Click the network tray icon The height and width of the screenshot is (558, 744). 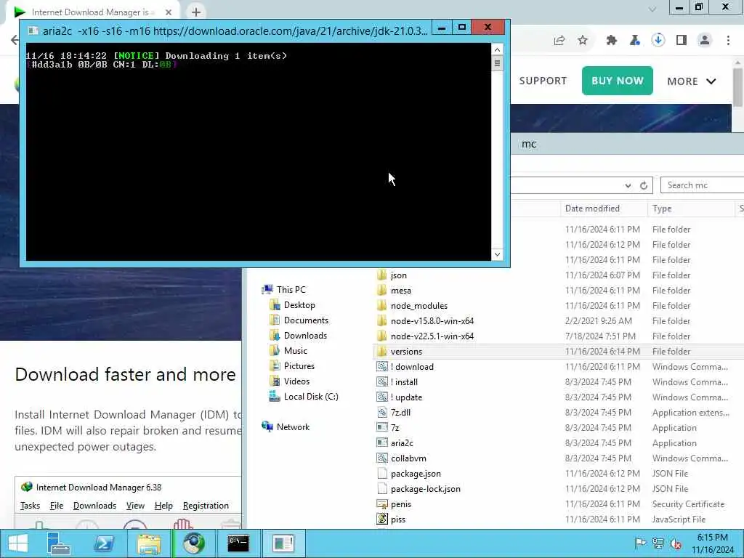658,543
